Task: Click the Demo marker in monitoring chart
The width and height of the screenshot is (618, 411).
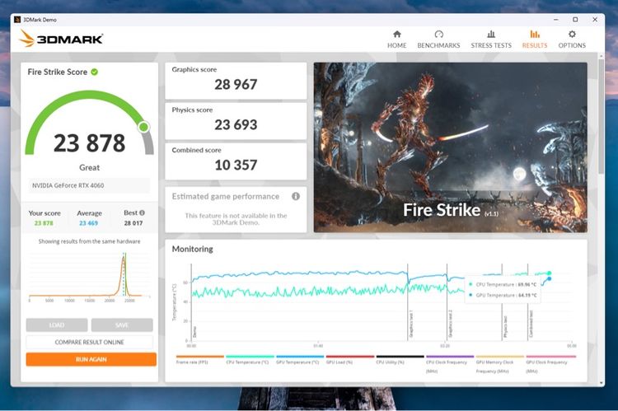Action: 191,303
